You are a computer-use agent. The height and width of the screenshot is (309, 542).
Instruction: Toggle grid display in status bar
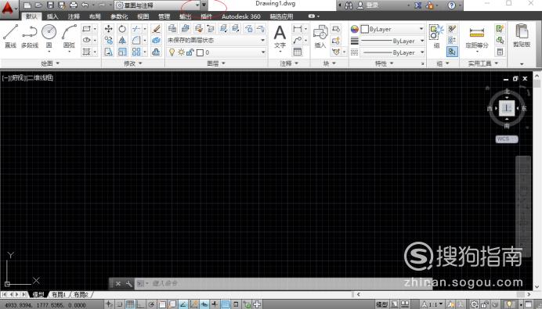pos(130,304)
